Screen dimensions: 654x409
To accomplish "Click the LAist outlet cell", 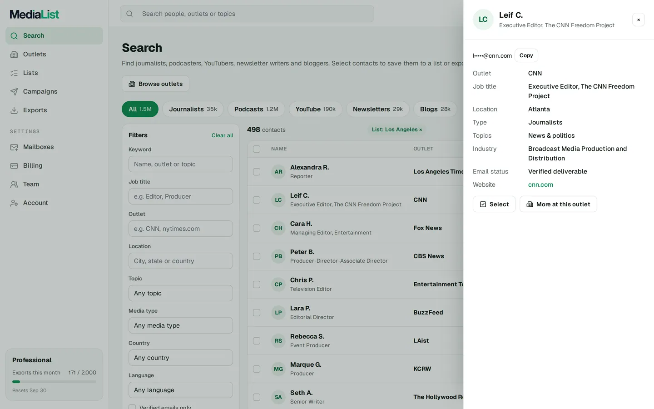I will click(421, 341).
